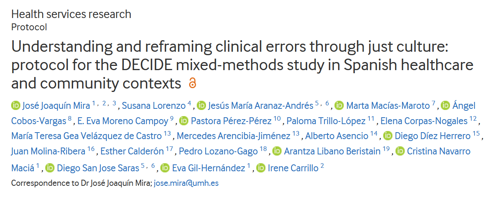
Task: Click ORCID icon before Ángel Cobos-Vargas
Action: 445,106
